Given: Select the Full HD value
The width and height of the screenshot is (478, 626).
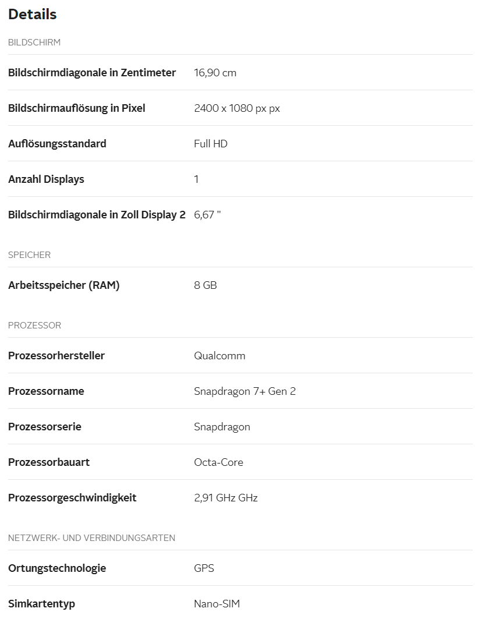Looking at the screenshot, I should 211,144.
